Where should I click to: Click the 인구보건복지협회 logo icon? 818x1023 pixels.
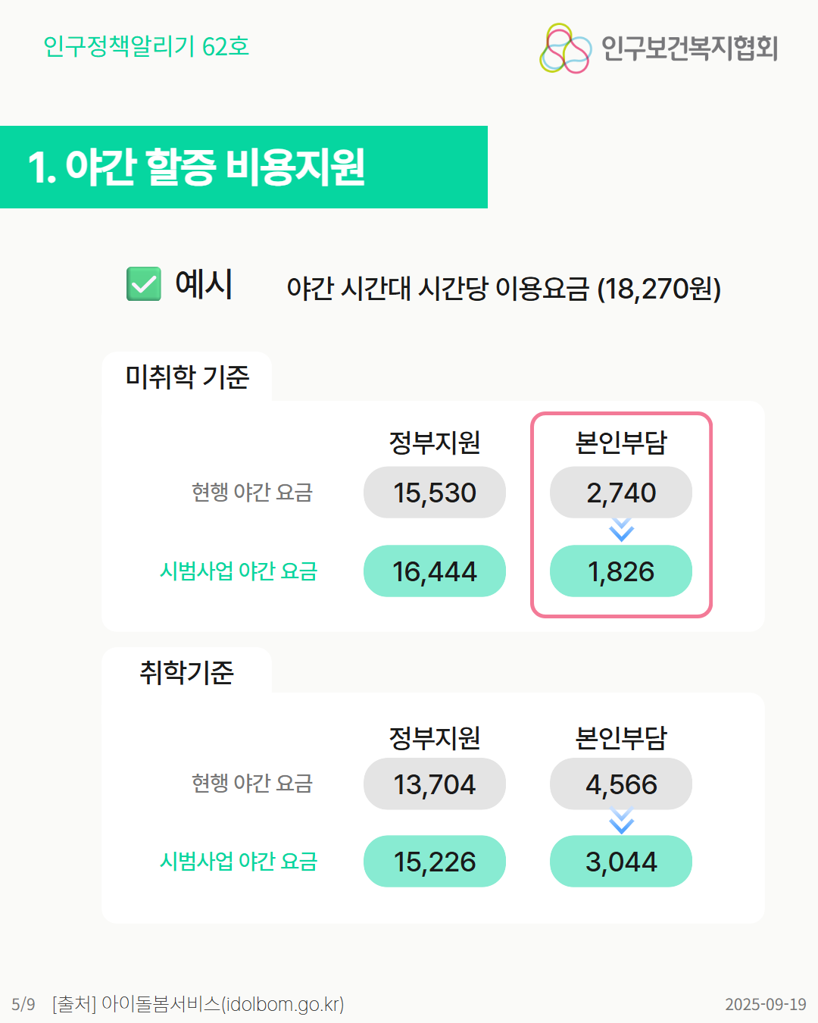pyautogui.click(x=565, y=48)
